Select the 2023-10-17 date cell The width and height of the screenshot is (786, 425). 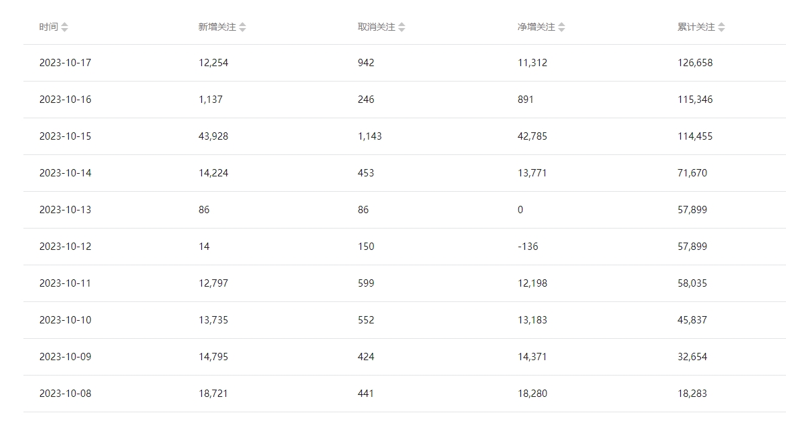[65, 63]
